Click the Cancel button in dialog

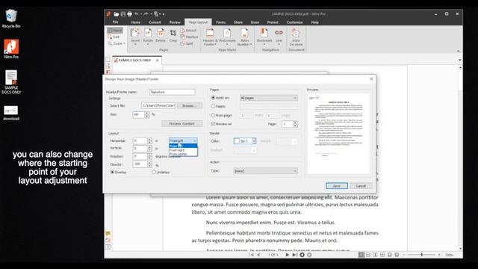(361, 186)
